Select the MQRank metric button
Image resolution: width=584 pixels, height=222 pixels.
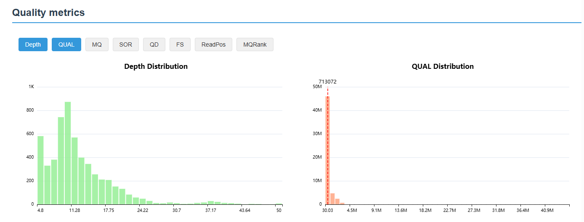[x=255, y=44]
